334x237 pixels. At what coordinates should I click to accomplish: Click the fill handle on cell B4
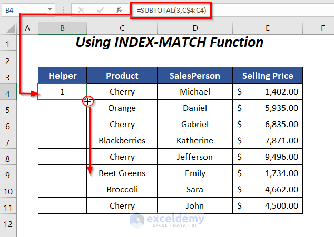point(87,100)
